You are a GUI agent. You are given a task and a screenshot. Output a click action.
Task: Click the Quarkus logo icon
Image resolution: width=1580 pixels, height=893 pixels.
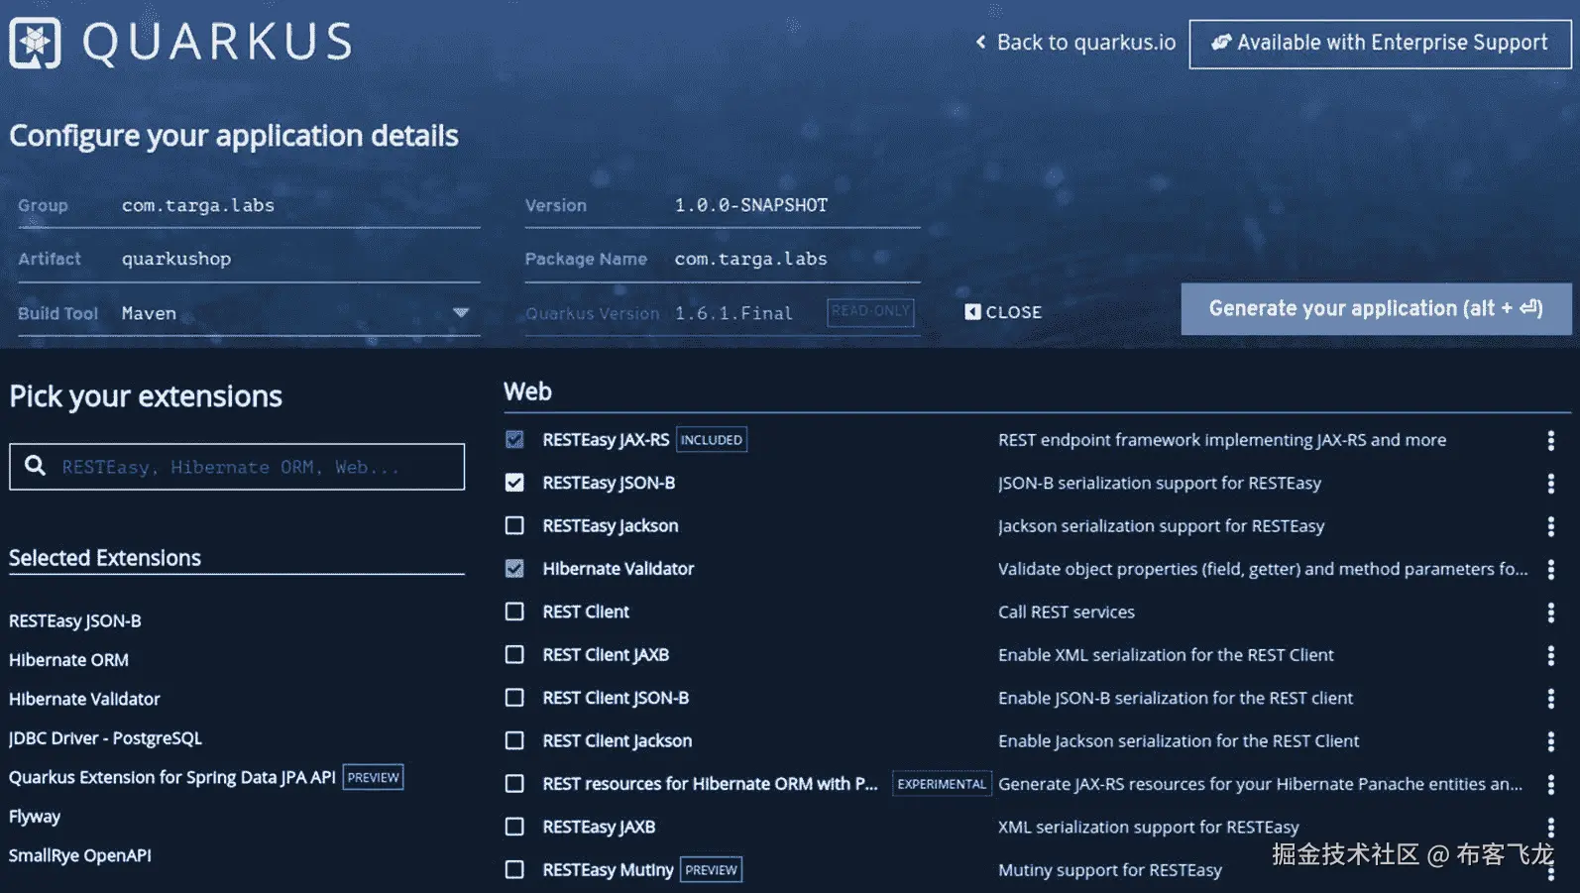coord(36,43)
